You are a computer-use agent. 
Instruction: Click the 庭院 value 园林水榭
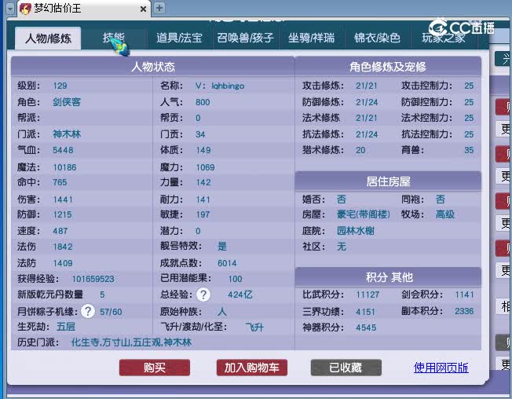[x=356, y=231]
